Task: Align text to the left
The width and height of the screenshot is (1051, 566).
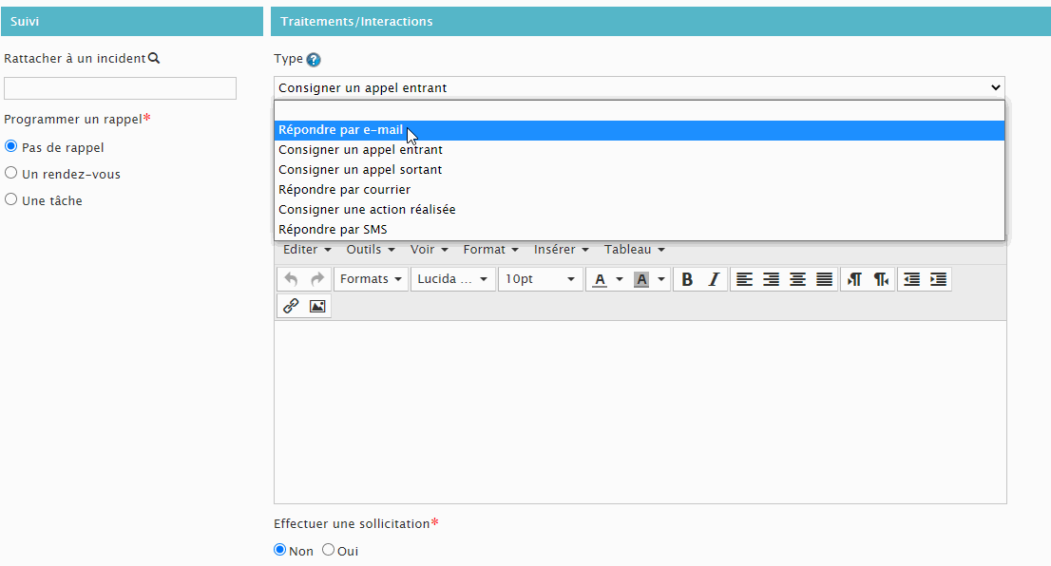Action: (744, 279)
